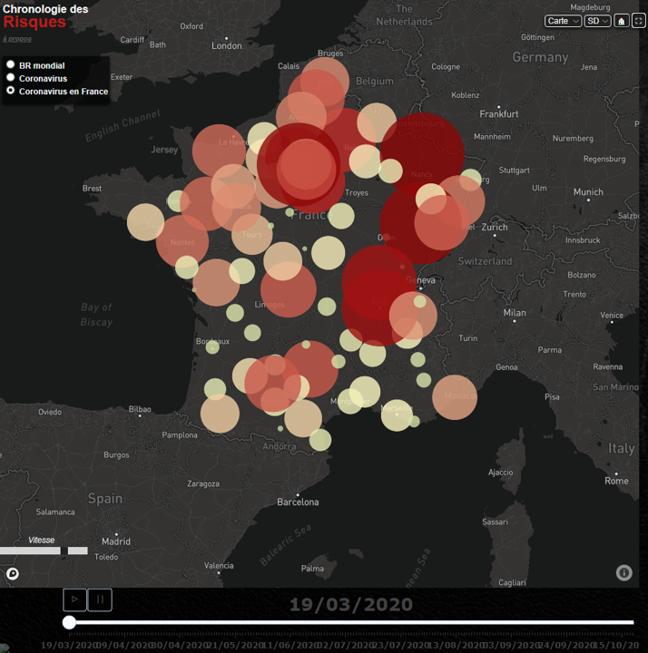Select the BR mondial radio option
The image size is (648, 653).
[11, 65]
